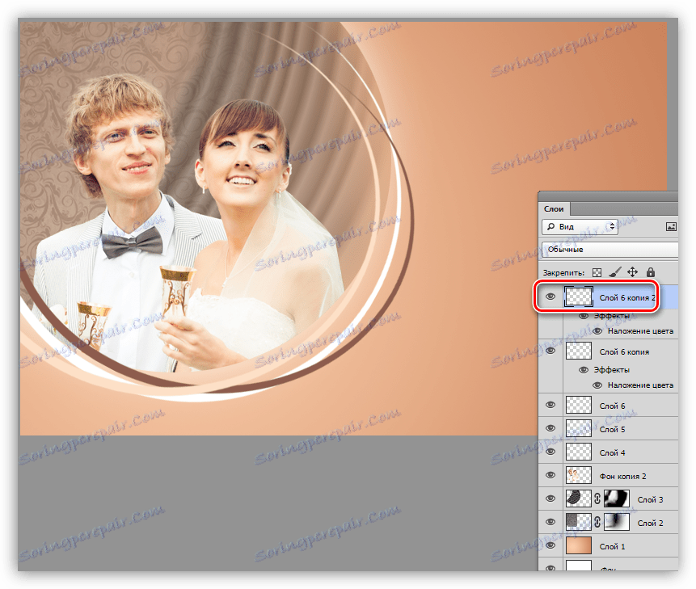Click Слой 6 копия 2 layer thumbnail

(x=578, y=297)
